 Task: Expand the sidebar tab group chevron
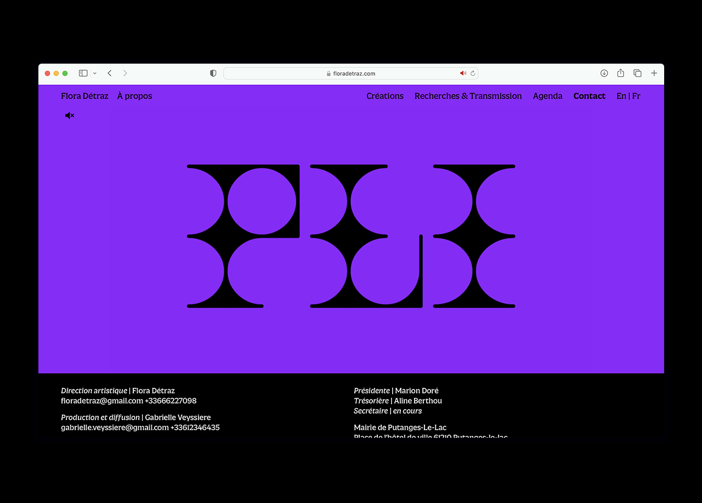click(x=95, y=73)
